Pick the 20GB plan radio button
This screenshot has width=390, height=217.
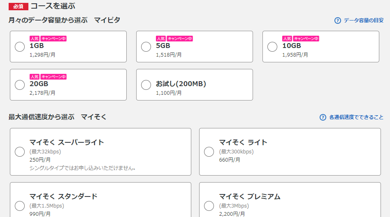pyautogui.click(x=20, y=85)
